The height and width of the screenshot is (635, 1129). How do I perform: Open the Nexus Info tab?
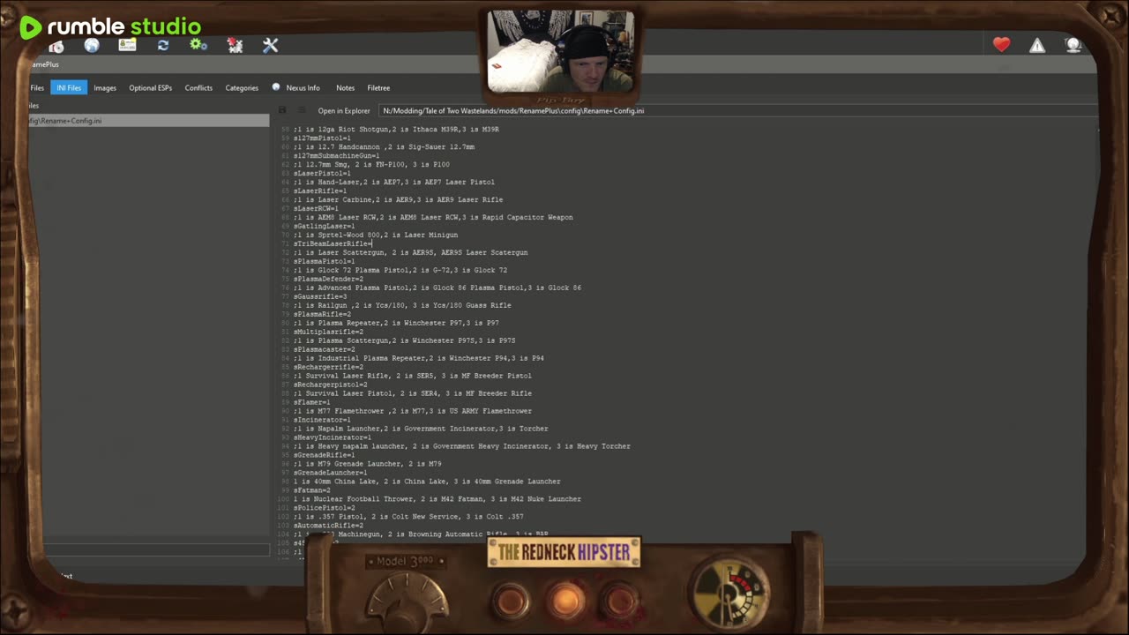coord(296,88)
